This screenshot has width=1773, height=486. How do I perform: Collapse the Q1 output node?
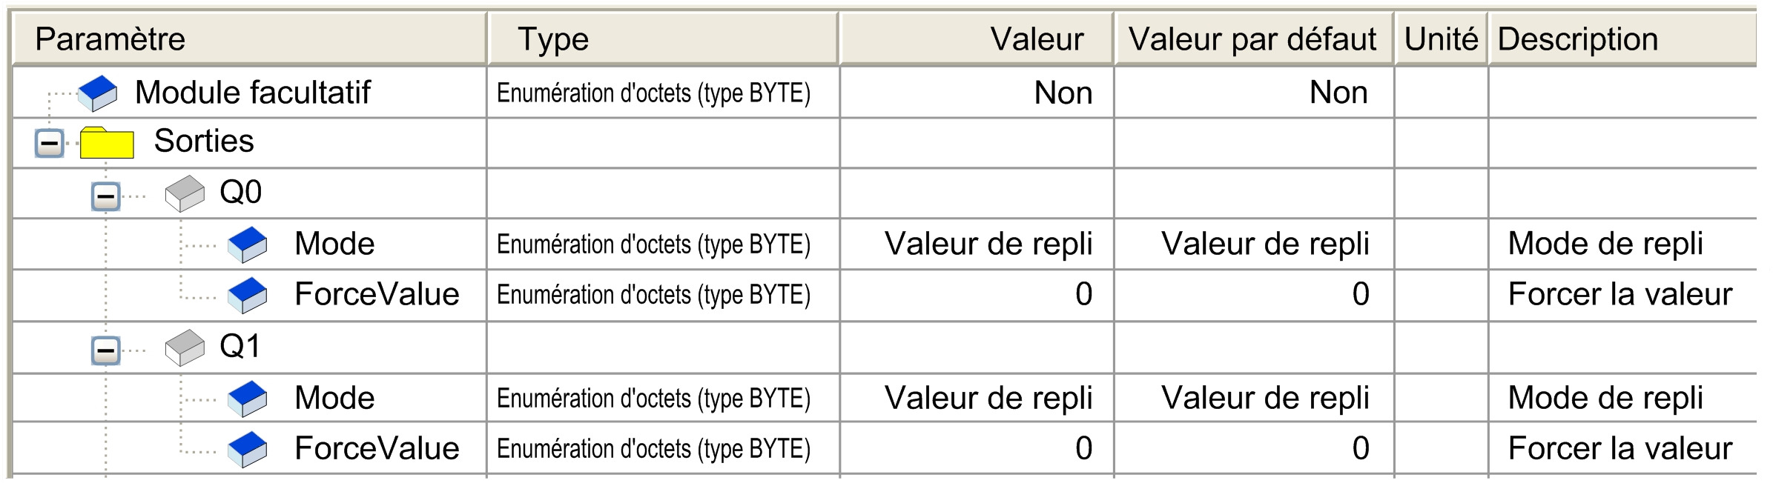point(105,350)
